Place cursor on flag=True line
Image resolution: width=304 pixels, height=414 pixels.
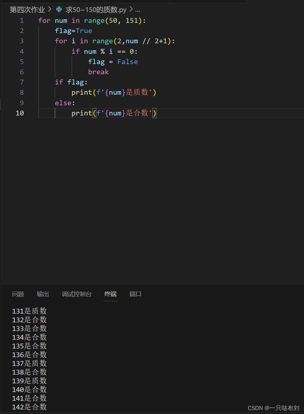click(74, 31)
